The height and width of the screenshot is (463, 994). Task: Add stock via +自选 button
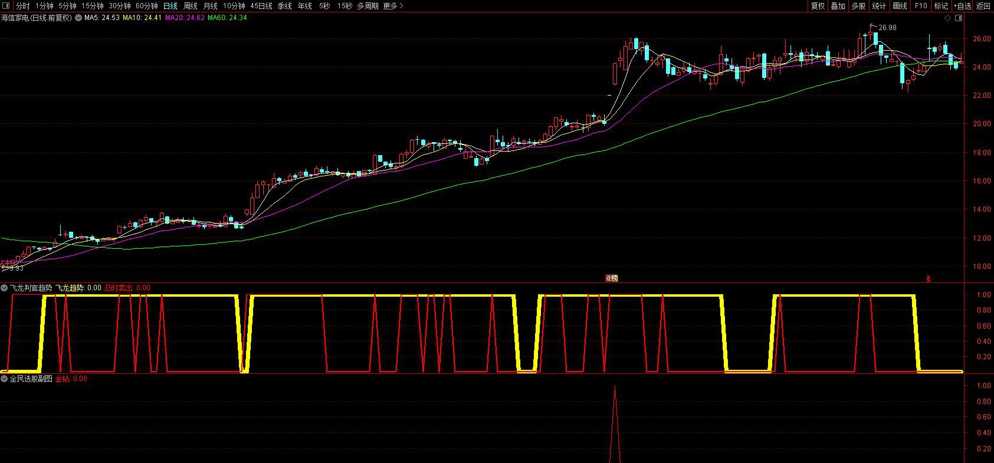click(962, 6)
